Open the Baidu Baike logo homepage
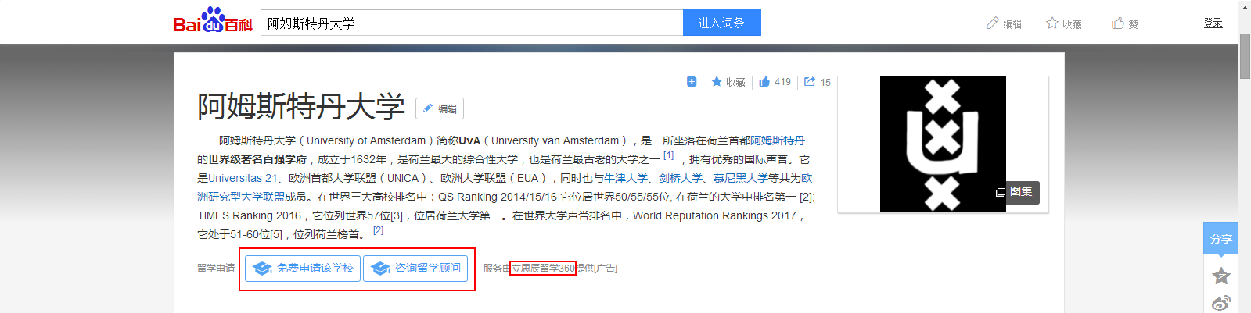The height and width of the screenshot is (313, 1251). (212, 21)
